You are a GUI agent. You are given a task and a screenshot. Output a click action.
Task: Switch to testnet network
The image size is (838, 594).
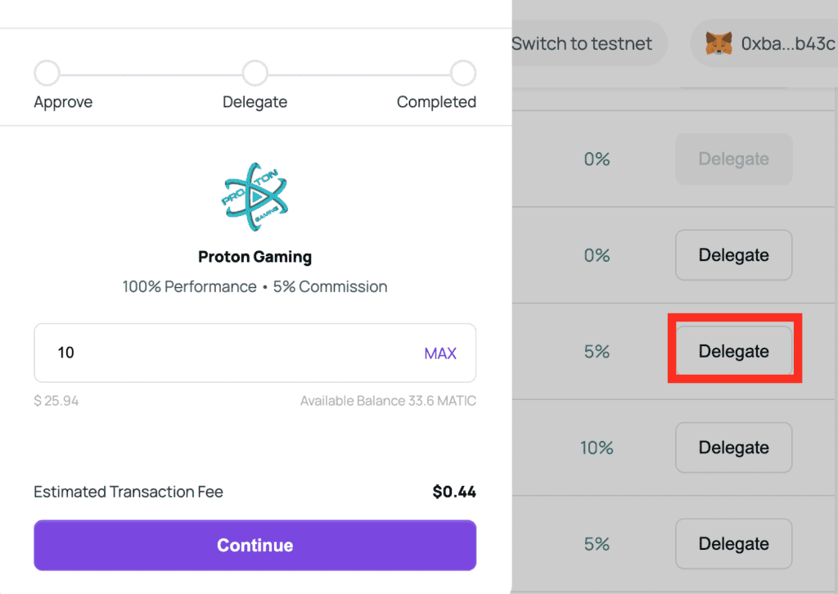pos(583,43)
